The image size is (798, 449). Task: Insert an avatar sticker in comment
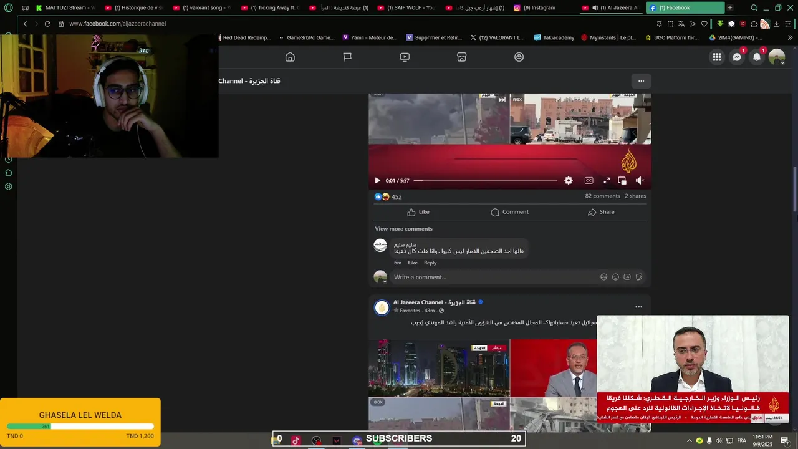[x=603, y=277]
